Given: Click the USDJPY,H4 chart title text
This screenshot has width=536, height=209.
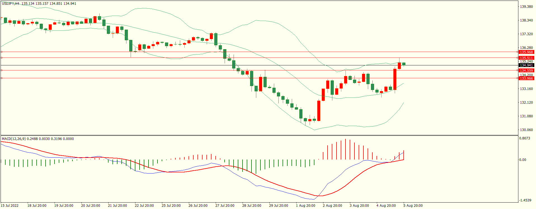Looking at the screenshot, I should pyautogui.click(x=11, y=4).
